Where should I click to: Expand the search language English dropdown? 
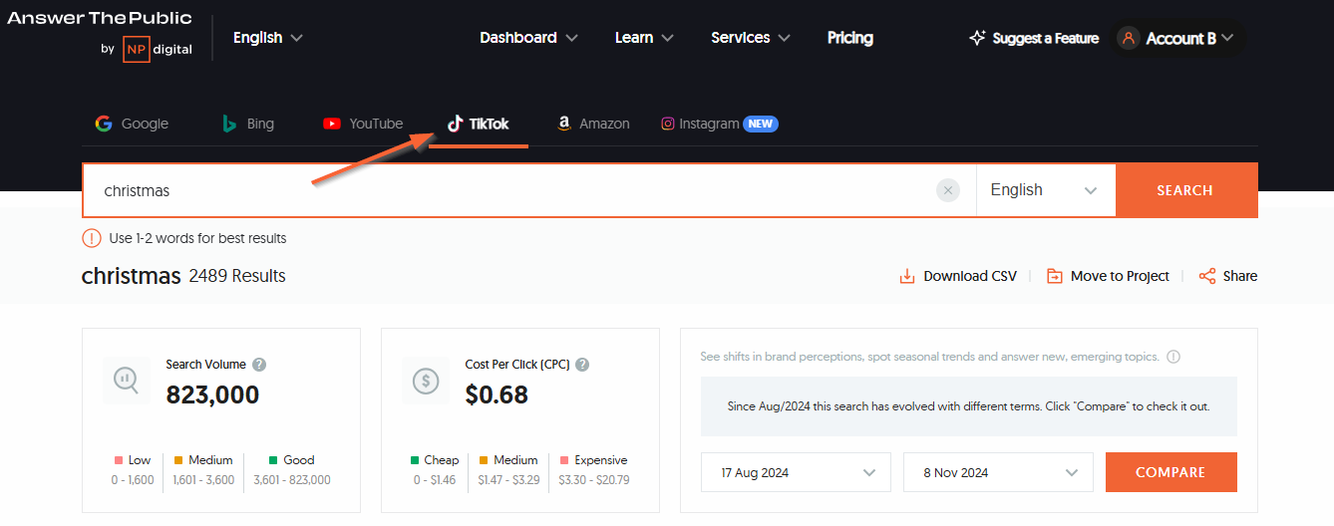click(x=1046, y=190)
